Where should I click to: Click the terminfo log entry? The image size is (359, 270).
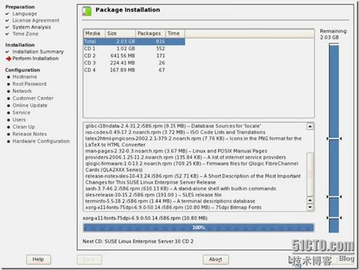[x=170, y=201]
